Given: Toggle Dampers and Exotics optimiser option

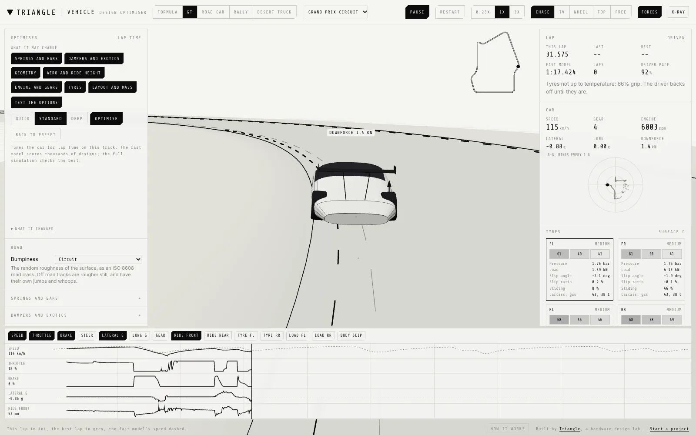Looking at the screenshot, I should coord(94,59).
